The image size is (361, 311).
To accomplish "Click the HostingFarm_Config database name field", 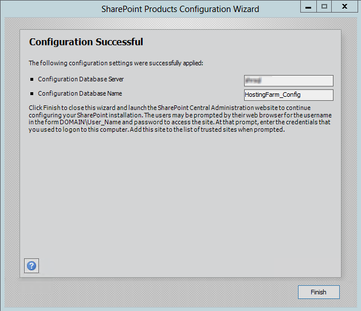I will (289, 95).
